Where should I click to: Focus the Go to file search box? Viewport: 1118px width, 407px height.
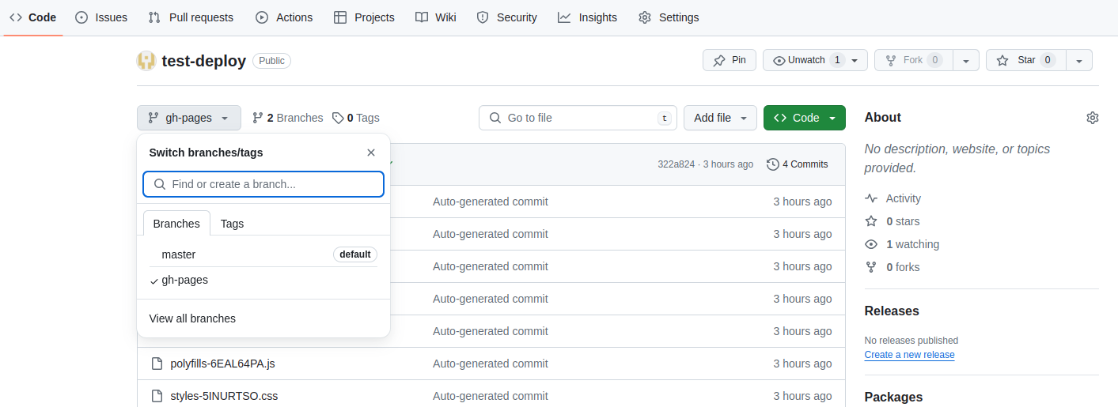pos(578,118)
